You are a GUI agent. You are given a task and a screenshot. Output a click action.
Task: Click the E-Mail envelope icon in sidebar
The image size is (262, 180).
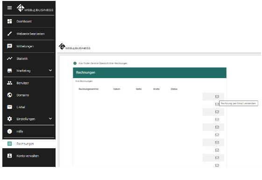click(x=9, y=107)
